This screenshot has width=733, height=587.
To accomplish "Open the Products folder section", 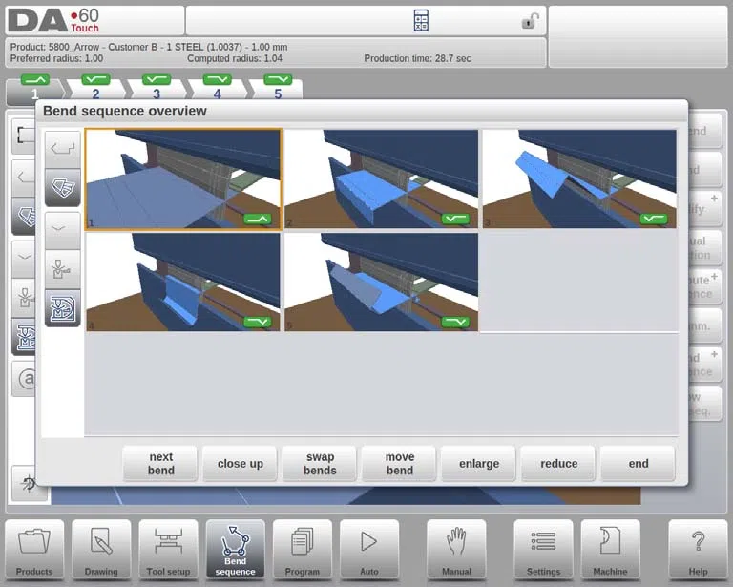I will (34, 550).
